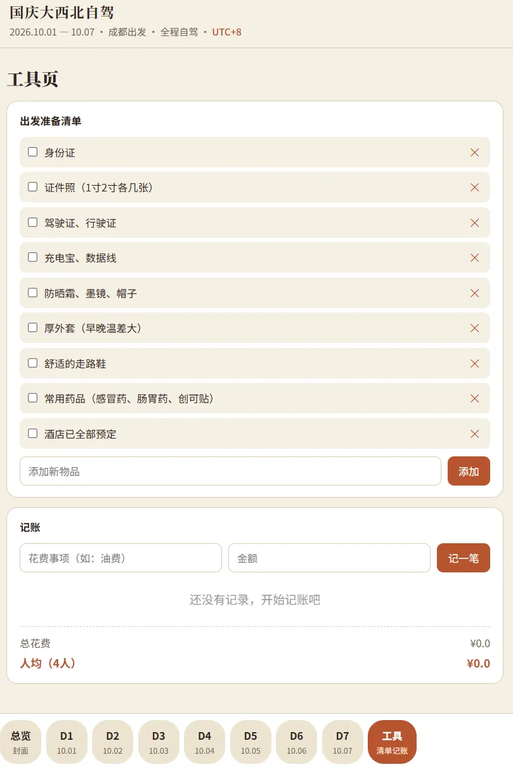Delete the 防晒霜、墨镜、帽子 item
513x767 pixels.
pyautogui.click(x=474, y=293)
